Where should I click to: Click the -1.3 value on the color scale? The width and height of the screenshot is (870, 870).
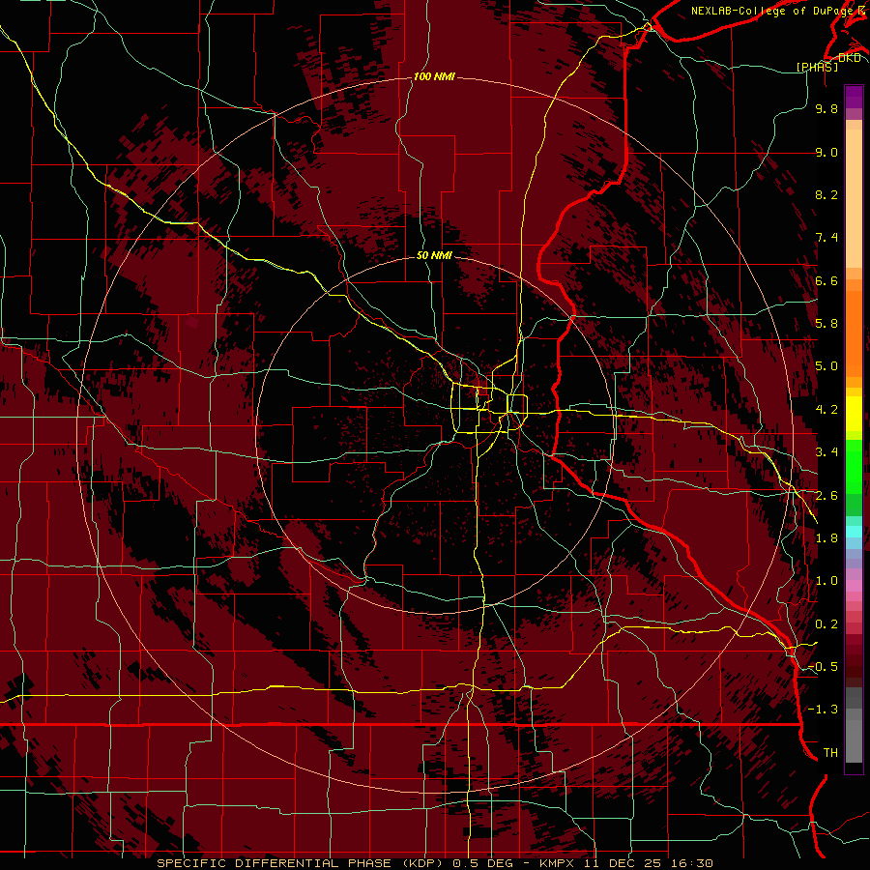coord(823,710)
